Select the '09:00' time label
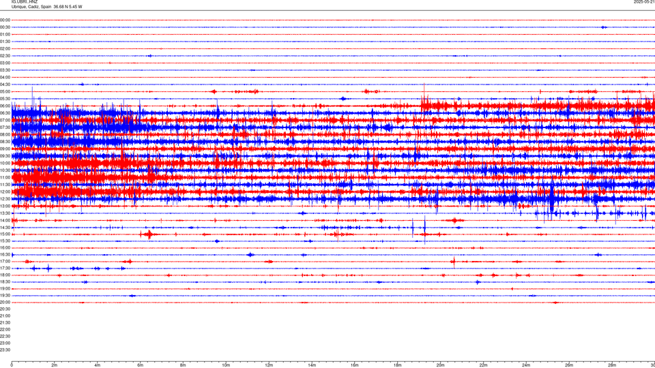The width and height of the screenshot is (655, 368). point(5,149)
